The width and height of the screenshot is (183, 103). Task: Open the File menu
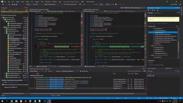click(x=5, y=2)
